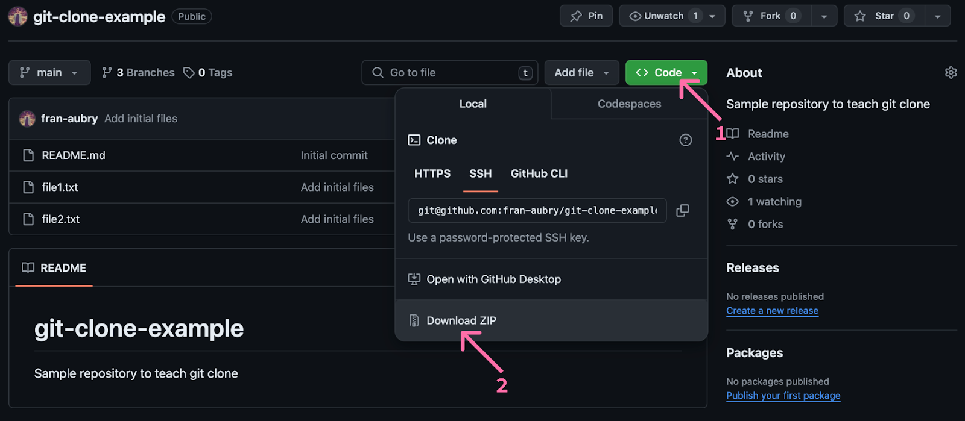Click the file1.txt file icon
This screenshot has width=965, height=421.
pyautogui.click(x=28, y=187)
